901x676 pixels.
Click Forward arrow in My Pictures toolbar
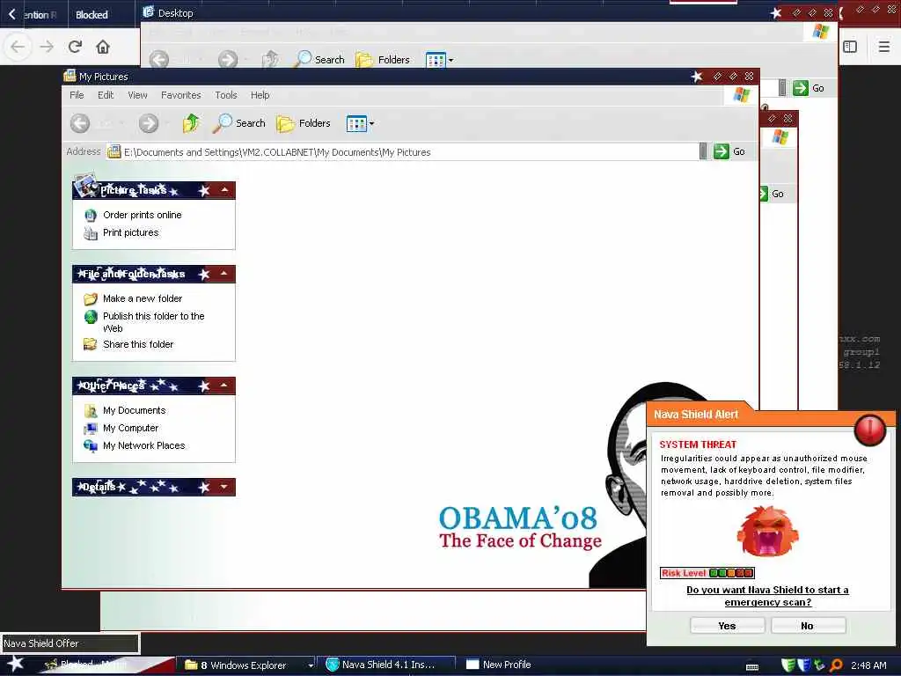click(148, 123)
